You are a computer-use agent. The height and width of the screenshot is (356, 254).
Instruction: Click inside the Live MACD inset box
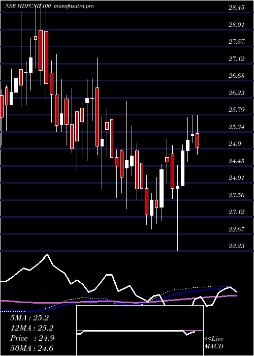click(140, 331)
